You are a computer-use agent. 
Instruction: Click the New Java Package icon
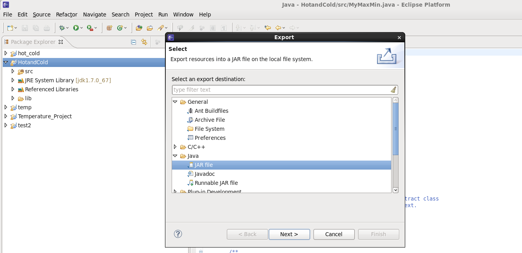point(109,28)
